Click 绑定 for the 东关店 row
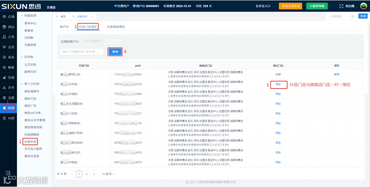Screen dimensions: 370x187 pyautogui.click(x=278, y=84)
